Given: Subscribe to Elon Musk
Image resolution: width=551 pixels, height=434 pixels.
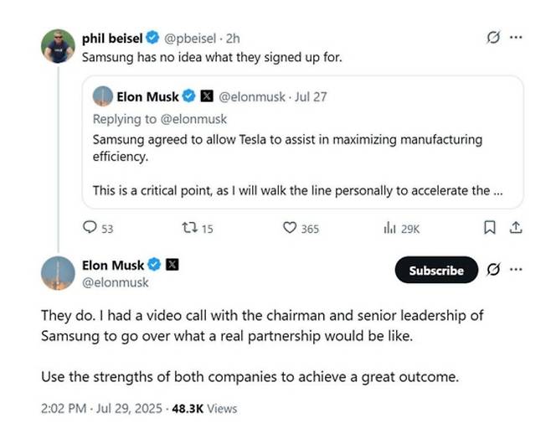Looking at the screenshot, I should tap(436, 270).
